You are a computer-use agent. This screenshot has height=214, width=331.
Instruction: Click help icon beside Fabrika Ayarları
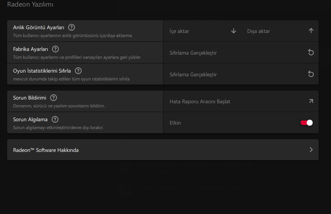[x=55, y=49]
